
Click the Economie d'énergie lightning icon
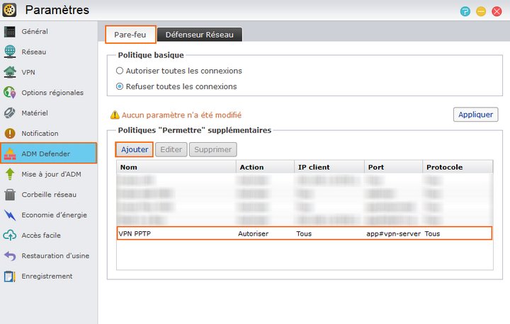tap(10, 215)
